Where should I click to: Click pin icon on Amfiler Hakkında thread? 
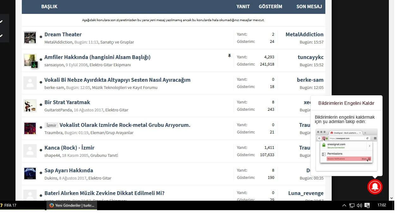coord(229,56)
